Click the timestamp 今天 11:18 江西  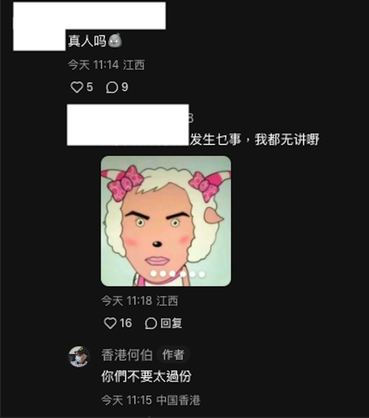139,301
